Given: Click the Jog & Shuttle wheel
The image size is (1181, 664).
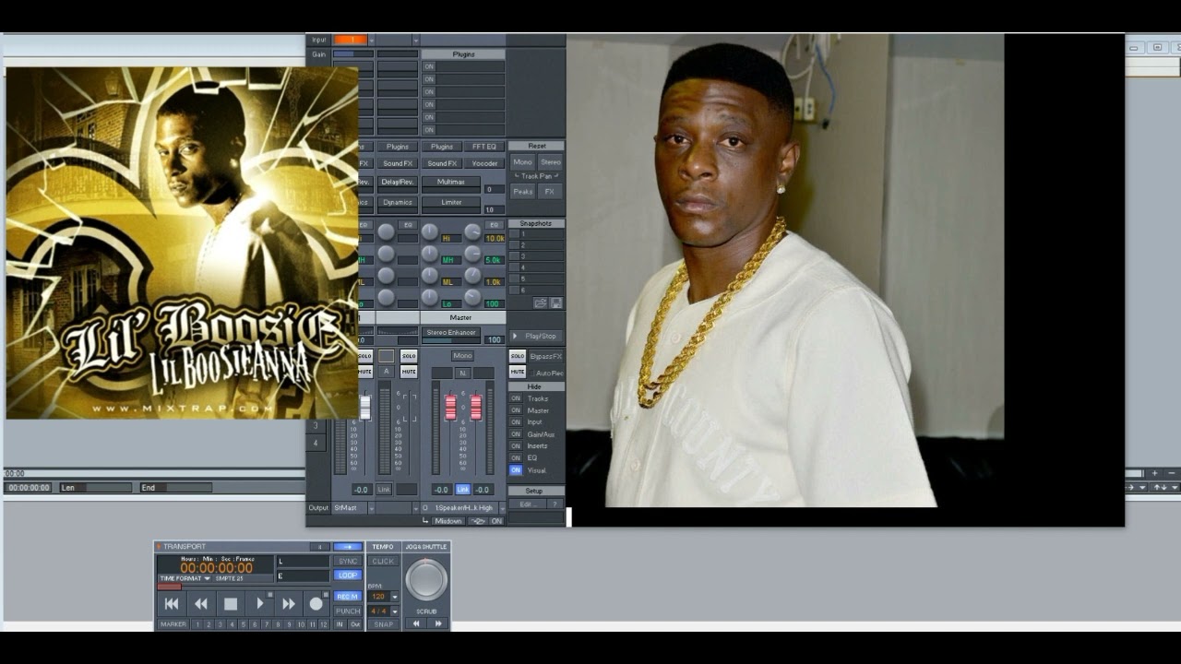Looking at the screenshot, I should 426,579.
